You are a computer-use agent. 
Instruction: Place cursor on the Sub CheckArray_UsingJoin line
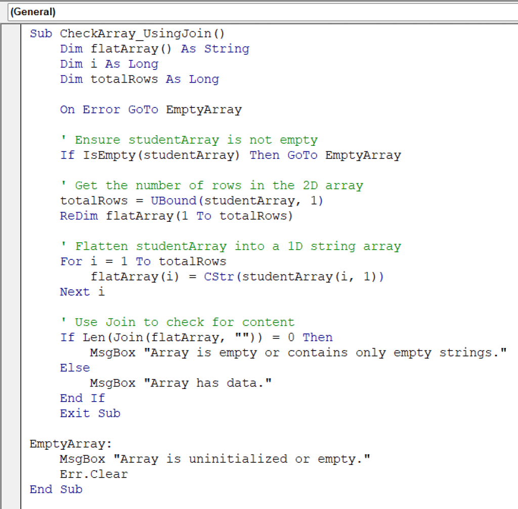pyautogui.click(x=126, y=33)
